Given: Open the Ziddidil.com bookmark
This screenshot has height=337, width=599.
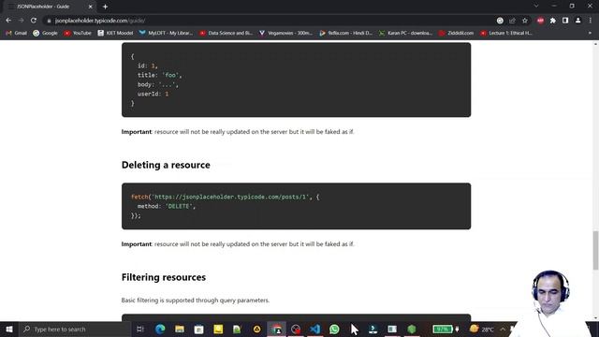Looking at the screenshot, I should click(457, 34).
